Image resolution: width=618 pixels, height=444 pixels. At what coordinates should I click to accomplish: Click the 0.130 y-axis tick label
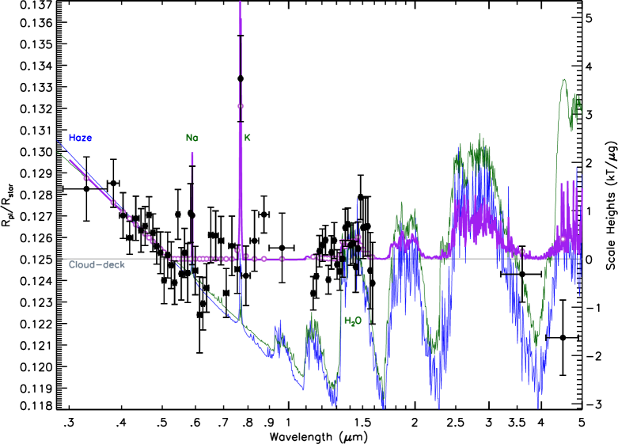pyautogui.click(x=36, y=152)
